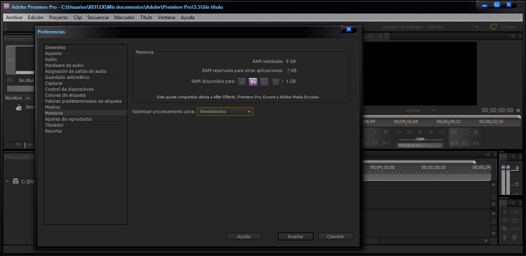
Task: Open the audio meters panel menu
Action: point(512,157)
